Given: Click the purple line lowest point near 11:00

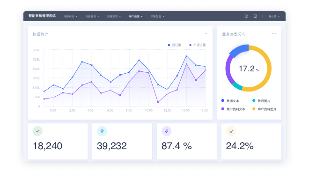Looking at the screenshot, I should [x=158, y=102].
